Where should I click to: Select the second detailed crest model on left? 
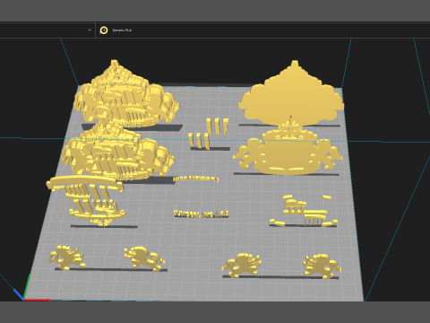118,151
